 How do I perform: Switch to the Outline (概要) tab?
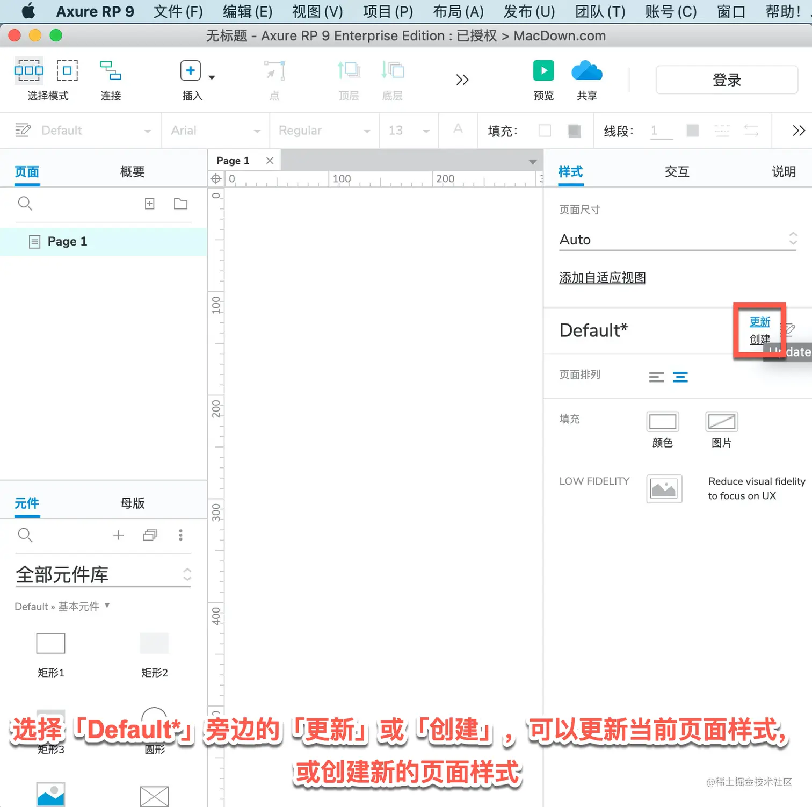point(133,172)
